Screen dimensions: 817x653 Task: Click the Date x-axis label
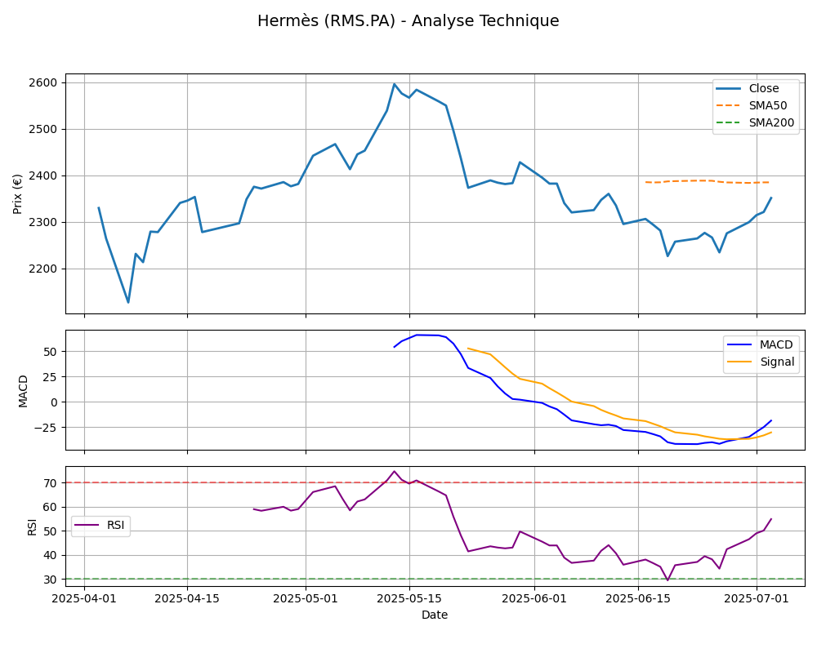click(435, 615)
